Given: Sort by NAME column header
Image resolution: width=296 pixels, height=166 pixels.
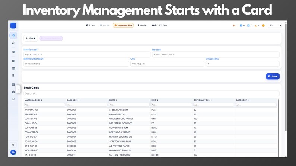Looking at the screenshot, I should pyautogui.click(x=113, y=100).
